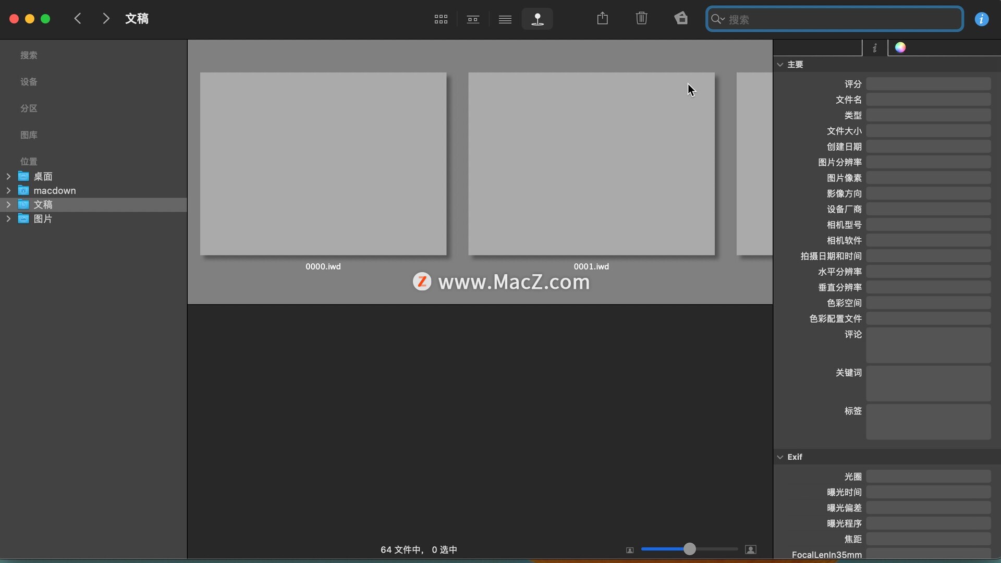Click the 搜索 search field

834,19
